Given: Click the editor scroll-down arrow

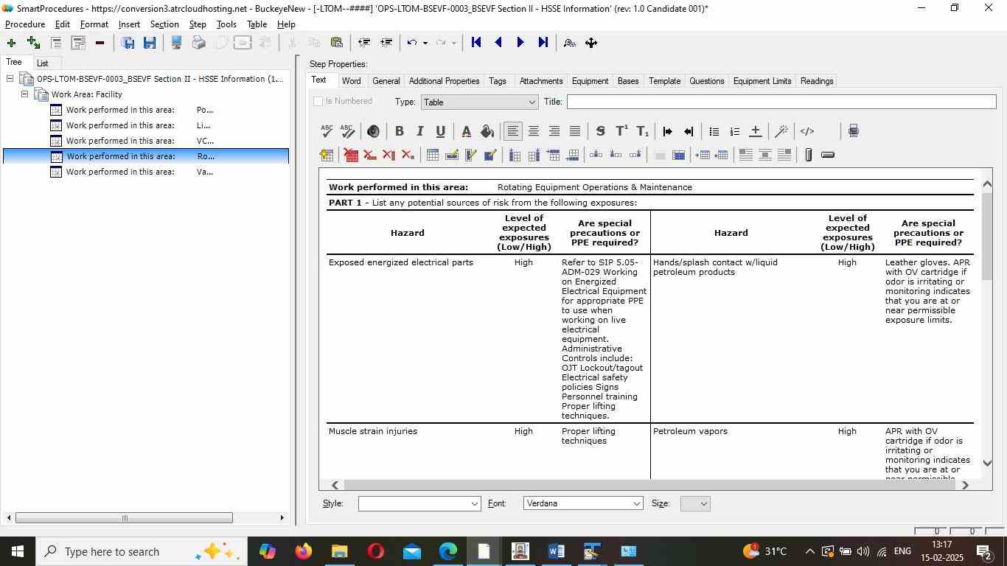Looking at the screenshot, I should pyautogui.click(x=987, y=464).
